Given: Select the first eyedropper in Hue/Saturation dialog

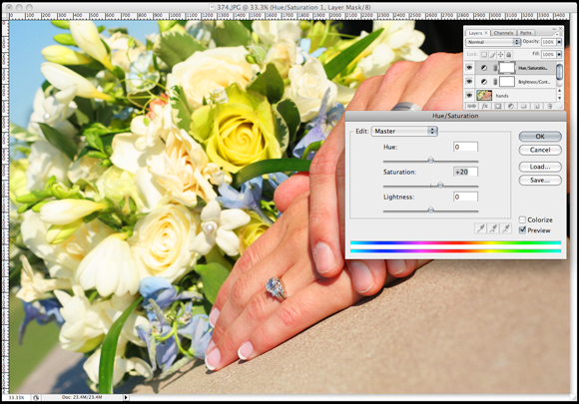Looking at the screenshot, I should pyautogui.click(x=481, y=228).
